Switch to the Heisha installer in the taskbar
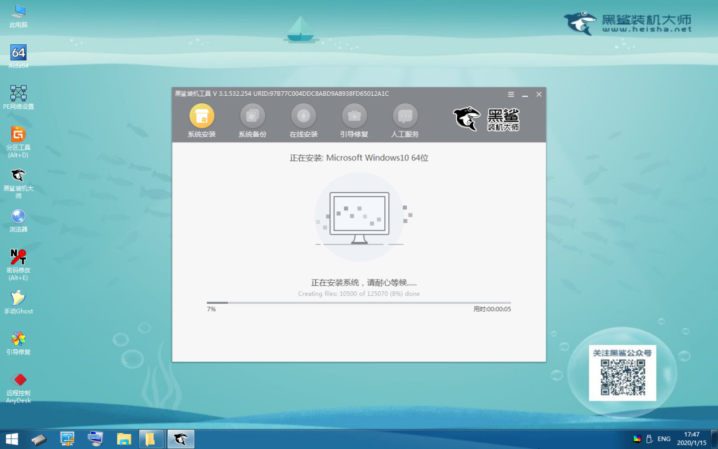The width and height of the screenshot is (718, 449). pos(180,438)
